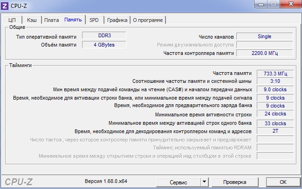Click the Сервис button

[178, 182]
